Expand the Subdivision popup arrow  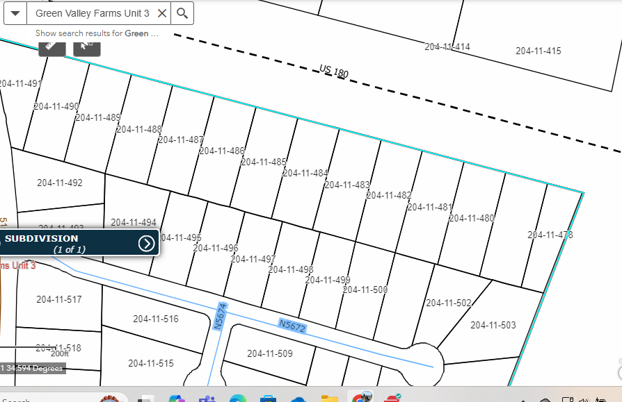tap(146, 243)
